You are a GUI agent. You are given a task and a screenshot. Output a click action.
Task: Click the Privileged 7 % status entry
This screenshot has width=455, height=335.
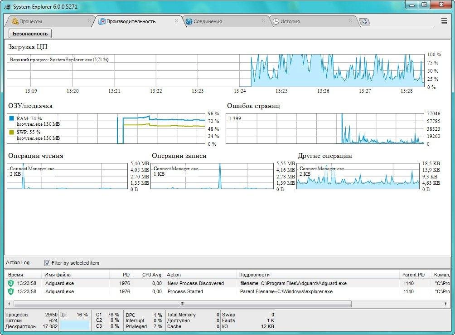(x=144, y=326)
